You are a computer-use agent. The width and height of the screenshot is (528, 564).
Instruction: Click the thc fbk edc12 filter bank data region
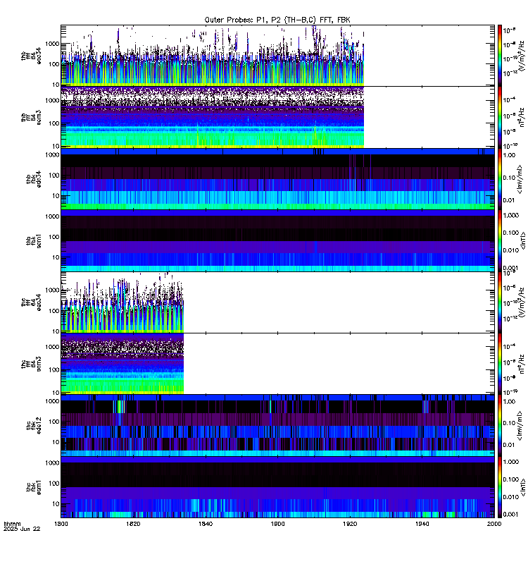[x=277, y=426]
